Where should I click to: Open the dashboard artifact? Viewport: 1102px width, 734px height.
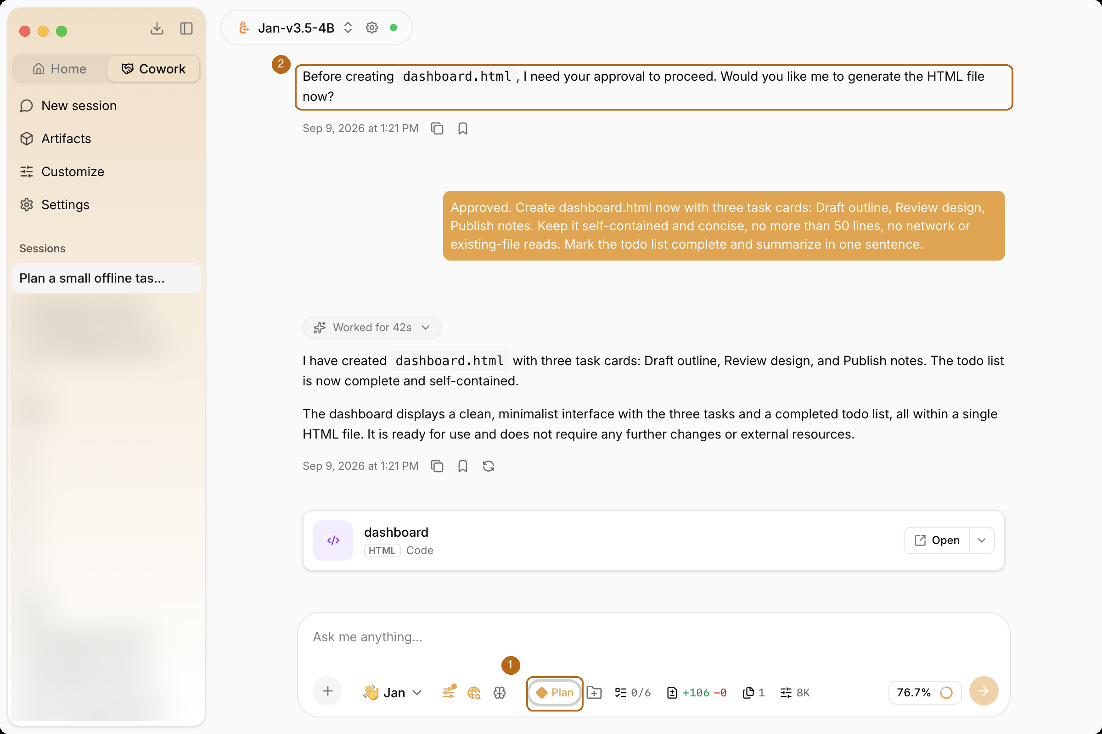(937, 540)
